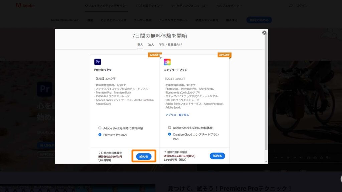This screenshot has height=192, width=342.
Task: Choose Creative Cloud コンプリートプラン のみ option
Action: 169,134
